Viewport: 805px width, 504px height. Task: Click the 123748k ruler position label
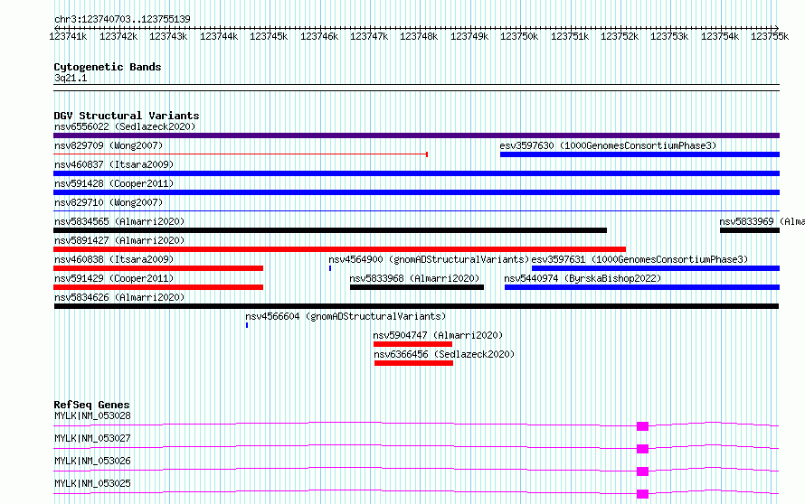[x=419, y=36]
